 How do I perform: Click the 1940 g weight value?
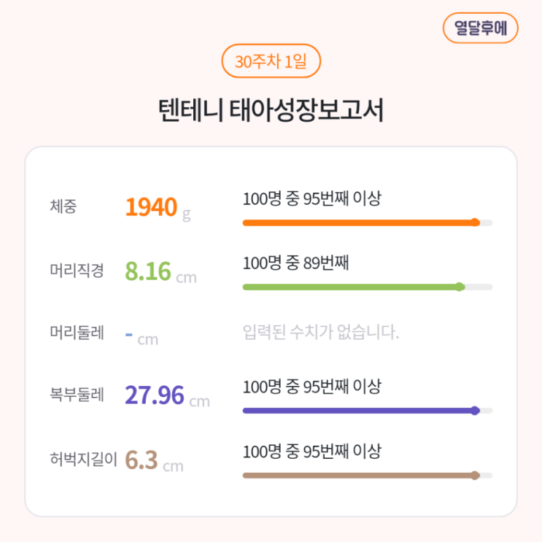158,208
